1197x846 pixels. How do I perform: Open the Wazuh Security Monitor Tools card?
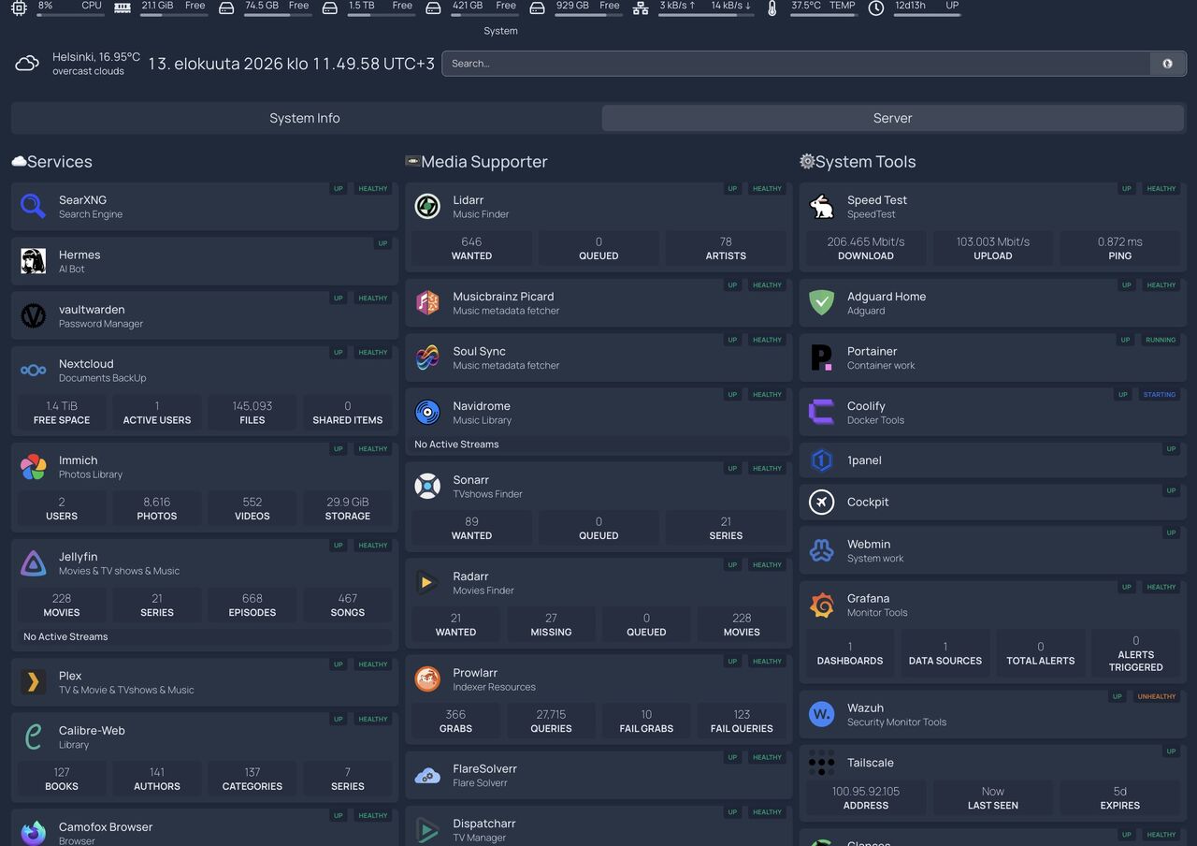pos(992,714)
